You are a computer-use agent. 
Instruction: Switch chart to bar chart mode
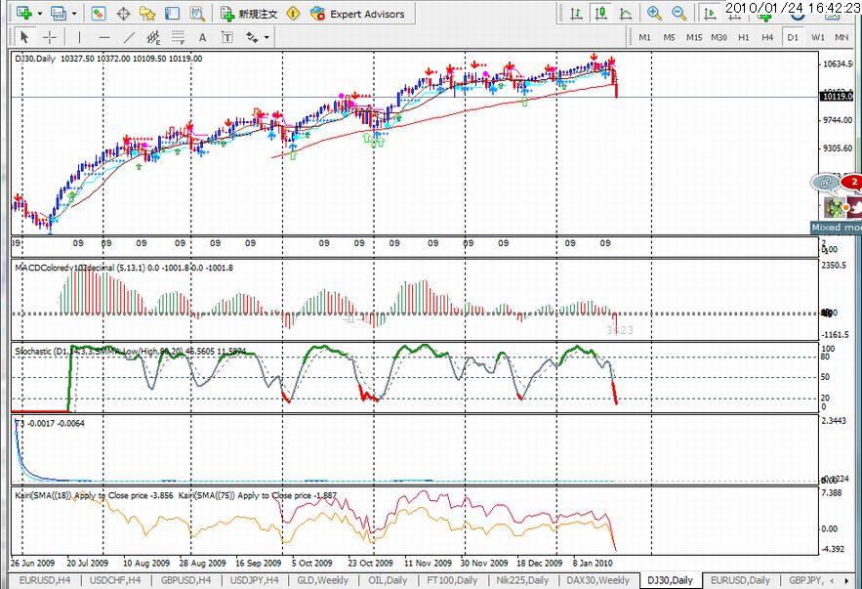576,14
